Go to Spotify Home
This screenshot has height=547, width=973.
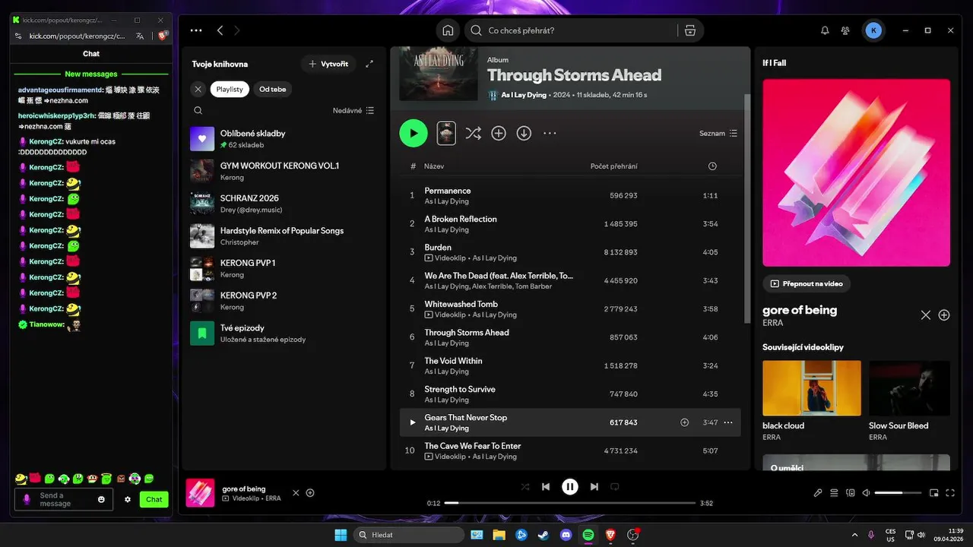pos(448,30)
